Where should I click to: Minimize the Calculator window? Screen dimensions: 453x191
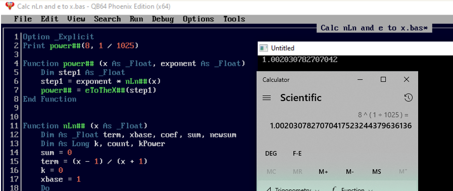click(x=360, y=79)
